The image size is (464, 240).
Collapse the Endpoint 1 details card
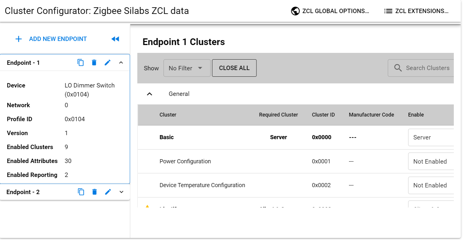click(x=121, y=62)
